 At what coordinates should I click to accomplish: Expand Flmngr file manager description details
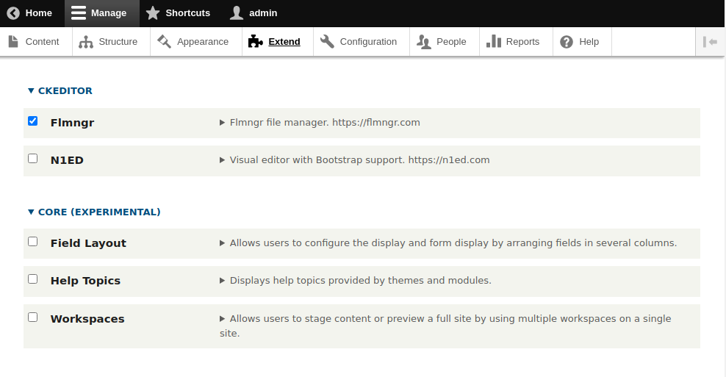click(x=320, y=123)
